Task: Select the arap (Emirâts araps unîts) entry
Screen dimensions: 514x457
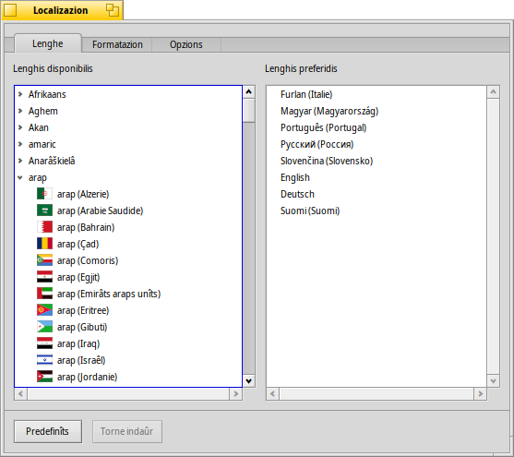Action: pyautogui.click(x=128, y=294)
